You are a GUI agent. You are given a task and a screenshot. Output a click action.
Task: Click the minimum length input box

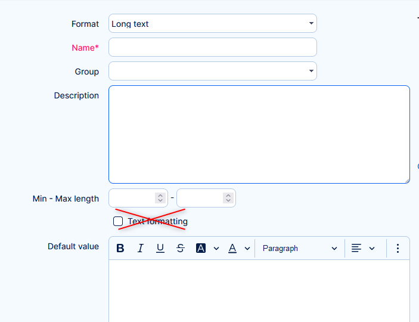point(132,199)
